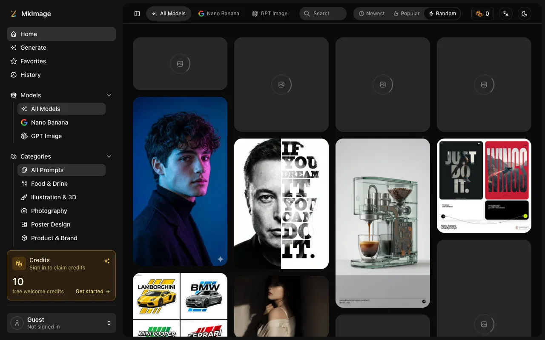Select Random sort option
The height and width of the screenshot is (340, 545).
[442, 14]
